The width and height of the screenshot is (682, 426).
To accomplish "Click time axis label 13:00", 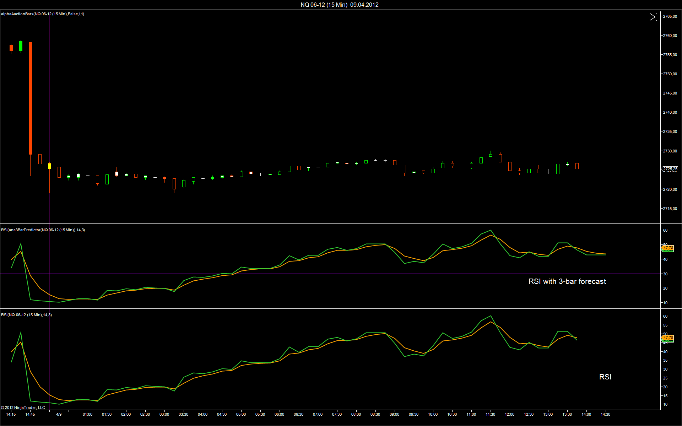I will coord(548,414).
